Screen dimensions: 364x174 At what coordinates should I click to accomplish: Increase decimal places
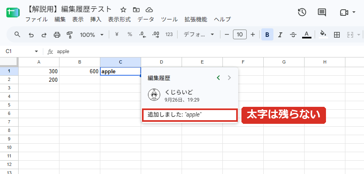click(156, 35)
